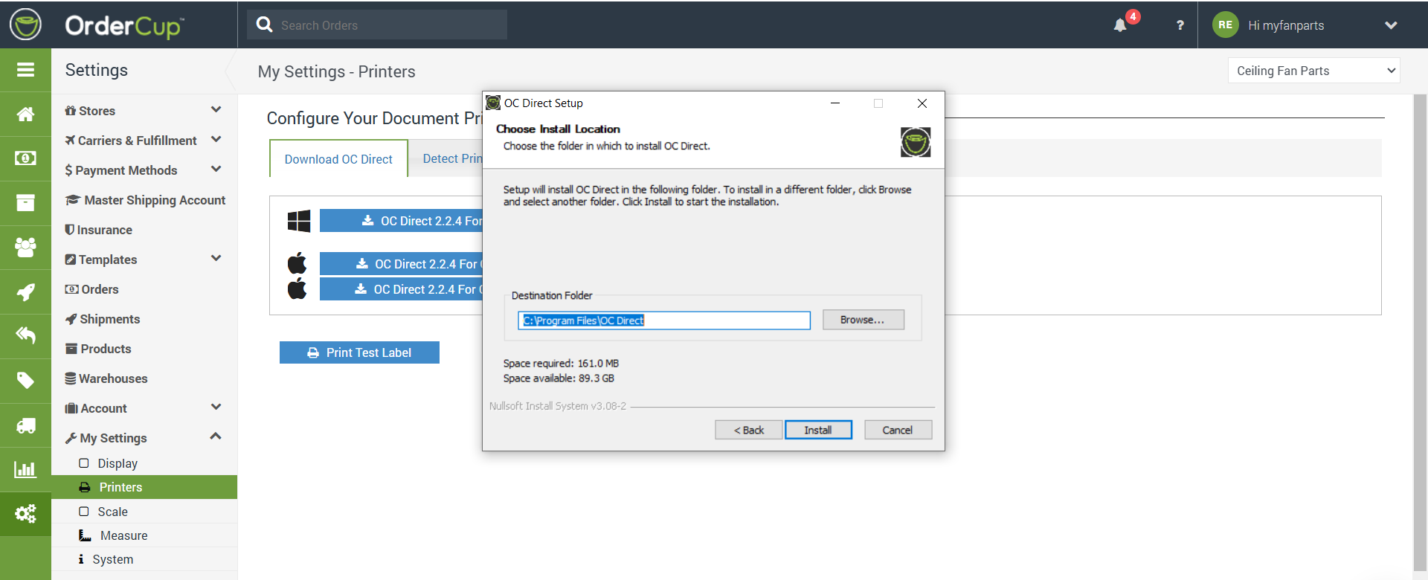Switch to the Download OC Direct tab
Screen dimensions: 1428x580
tap(338, 158)
